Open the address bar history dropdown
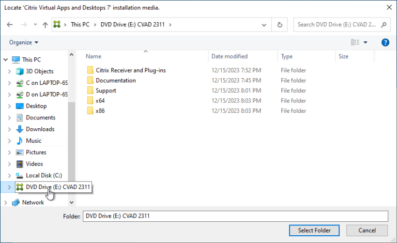This screenshot has height=243, width=397. (x=265, y=24)
